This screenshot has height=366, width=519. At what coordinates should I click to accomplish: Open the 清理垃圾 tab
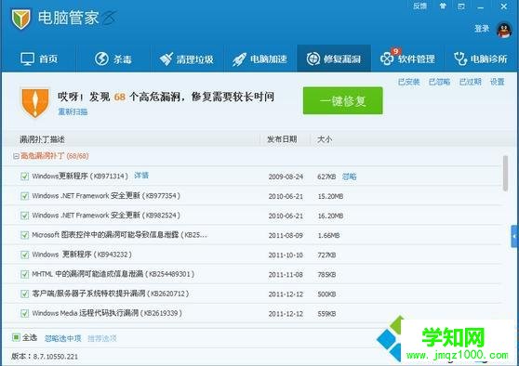[186, 59]
